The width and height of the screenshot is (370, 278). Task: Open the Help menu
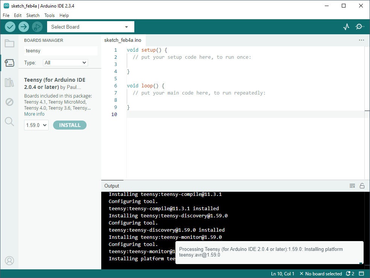64,15
